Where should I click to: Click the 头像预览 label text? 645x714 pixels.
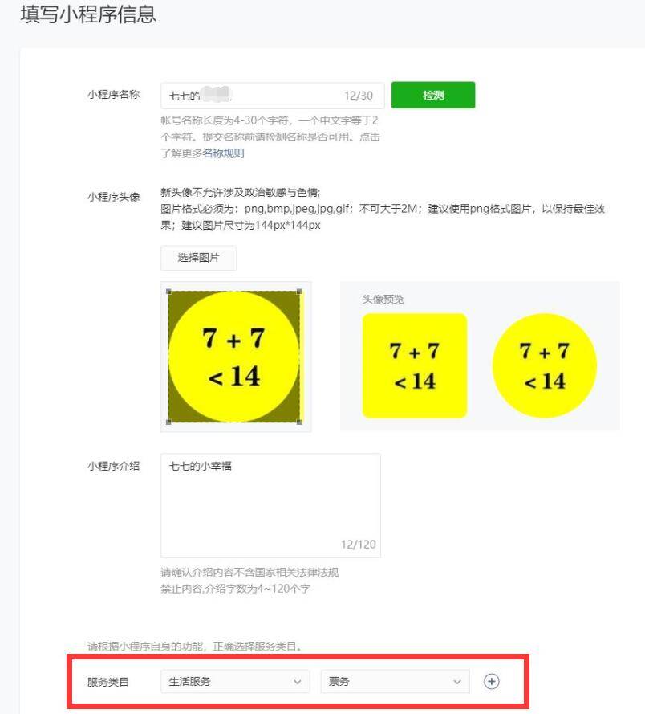click(x=383, y=299)
